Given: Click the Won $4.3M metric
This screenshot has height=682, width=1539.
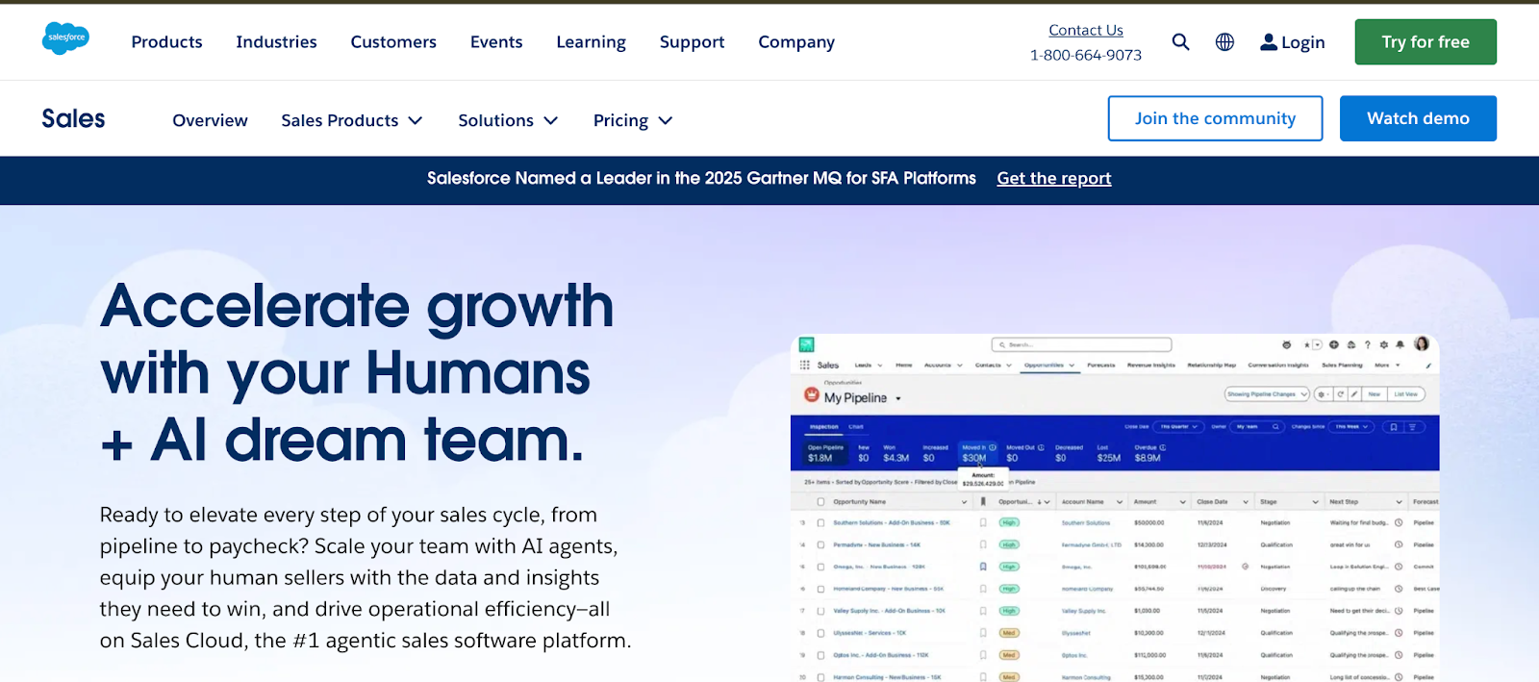Looking at the screenshot, I should 896,453.
